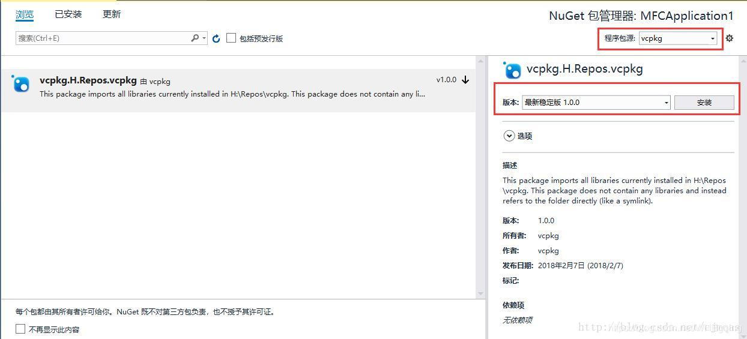Click the publish date 2018/2/7 text
Screen dimensions: 747x339
(x=581, y=265)
